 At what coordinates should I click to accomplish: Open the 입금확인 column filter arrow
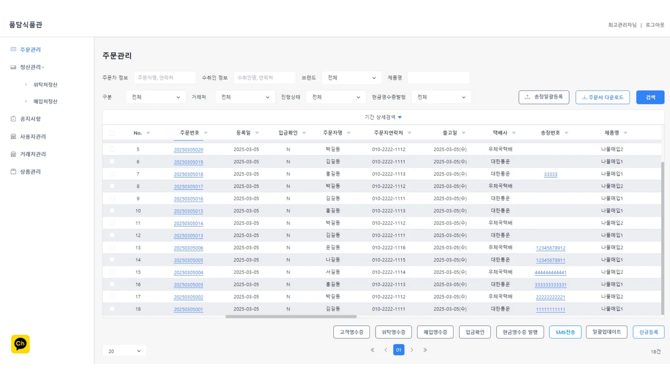[x=304, y=133]
